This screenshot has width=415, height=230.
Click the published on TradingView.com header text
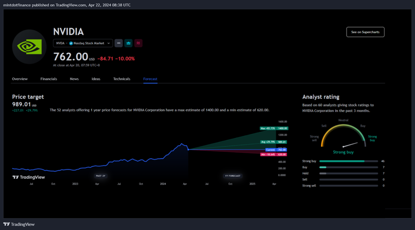(x=67, y=5)
